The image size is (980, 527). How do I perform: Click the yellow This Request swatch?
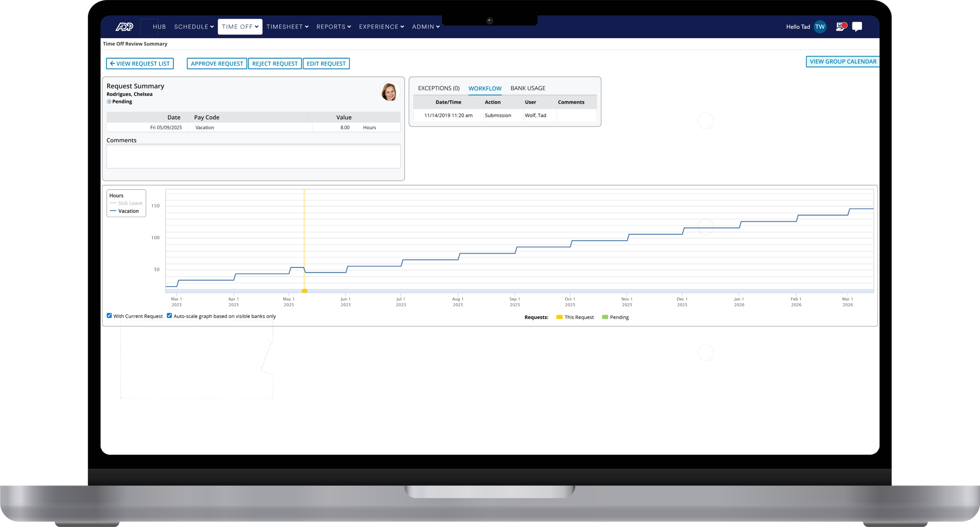pos(559,317)
